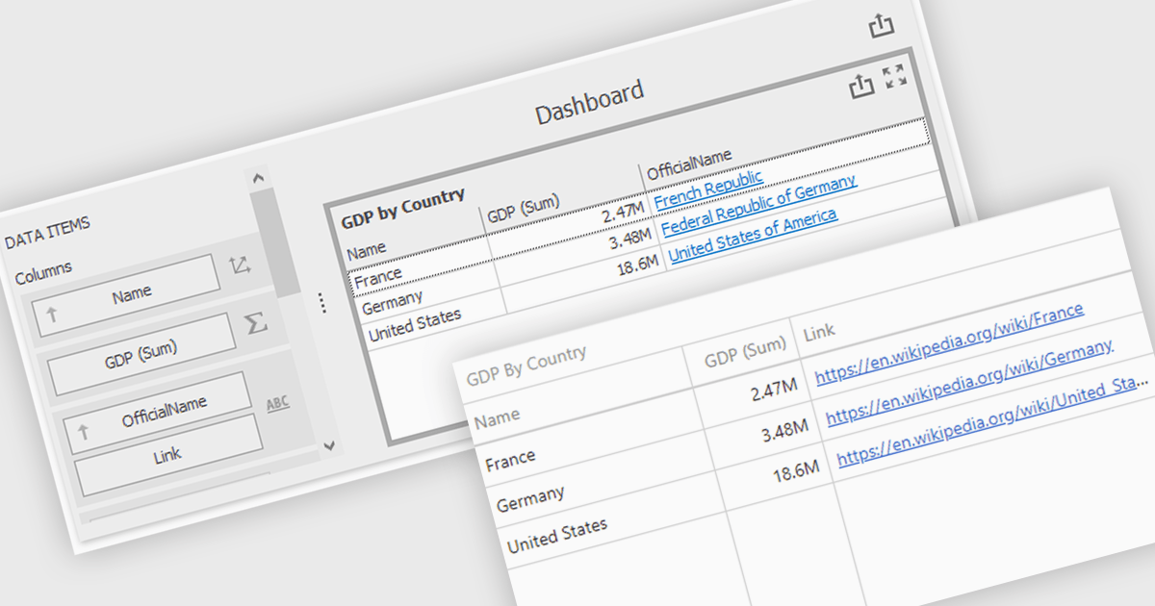The height and width of the screenshot is (606, 1155).
Task: Click the dashboard export icon at top
Action: [x=882, y=25]
